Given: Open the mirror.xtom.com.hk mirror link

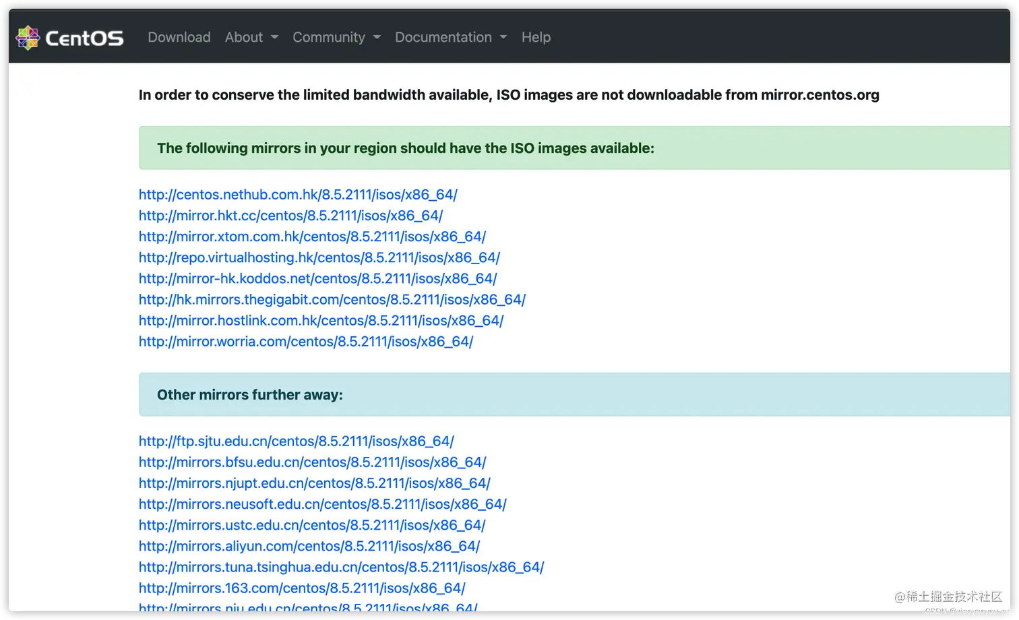Looking at the screenshot, I should 312,237.
